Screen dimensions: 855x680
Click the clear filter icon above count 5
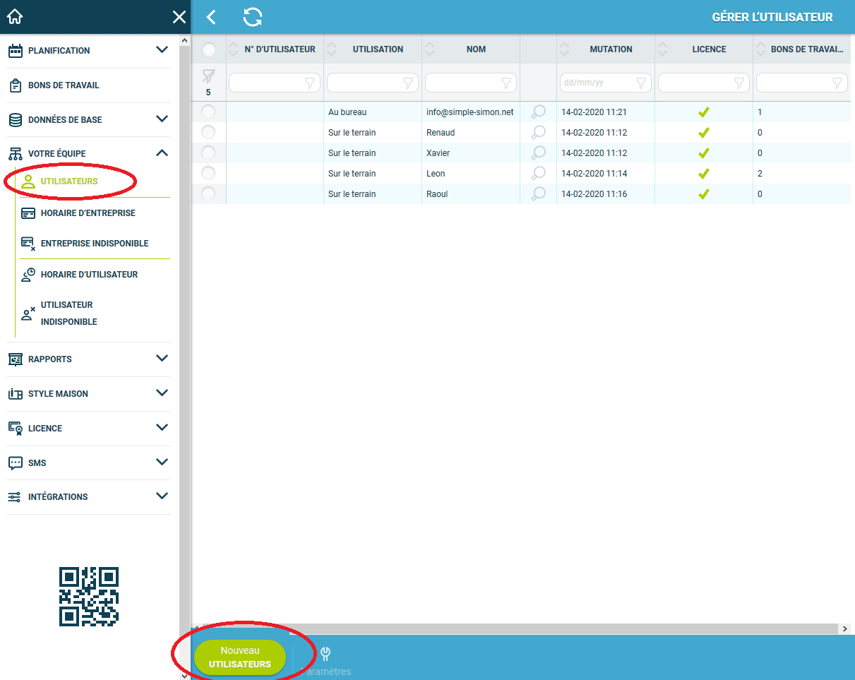[208, 76]
